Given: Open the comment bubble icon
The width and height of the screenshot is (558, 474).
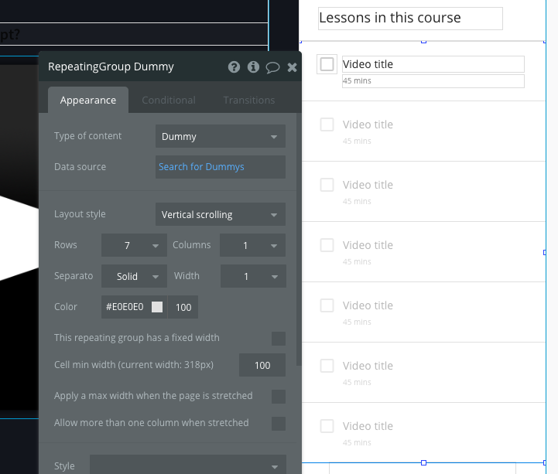Looking at the screenshot, I should 272,67.
